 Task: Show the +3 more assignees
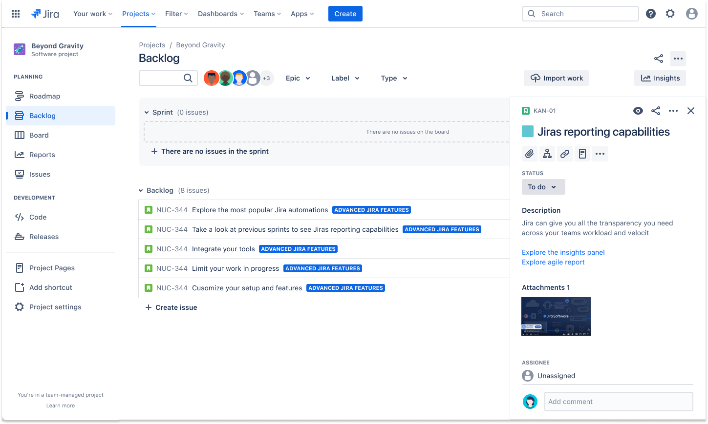[267, 78]
